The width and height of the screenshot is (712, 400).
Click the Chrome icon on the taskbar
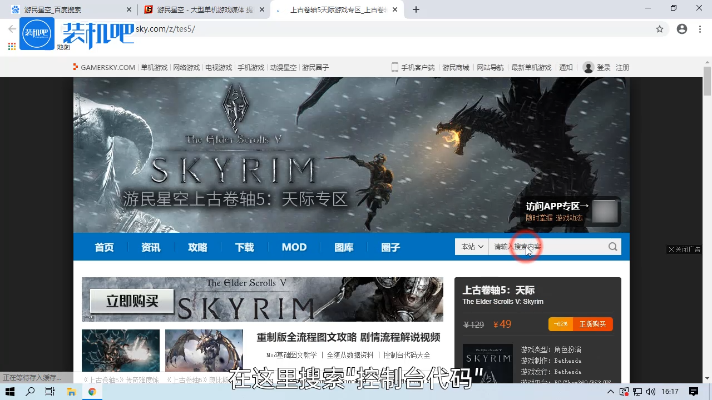[92, 392]
